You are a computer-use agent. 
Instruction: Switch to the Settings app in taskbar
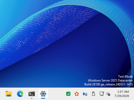pyautogui.click(x=43, y=94)
